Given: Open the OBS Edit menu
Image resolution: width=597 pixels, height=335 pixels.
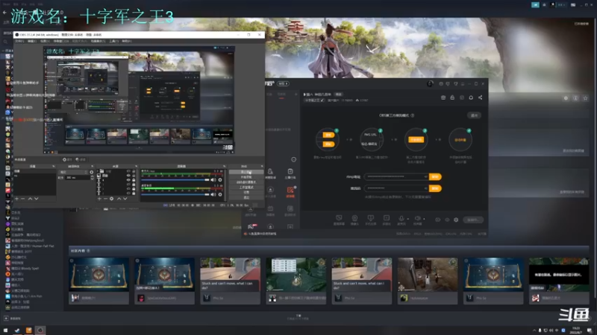Looking at the screenshot, I should [x=32, y=41].
